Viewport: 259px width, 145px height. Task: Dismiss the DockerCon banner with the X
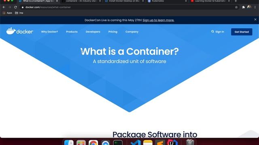255,19
